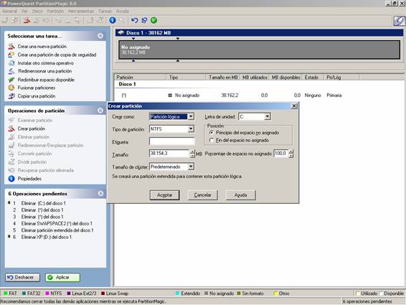This screenshot has height=305, width=406.
Task: Click the Disponible legend box
Action: coord(381,294)
